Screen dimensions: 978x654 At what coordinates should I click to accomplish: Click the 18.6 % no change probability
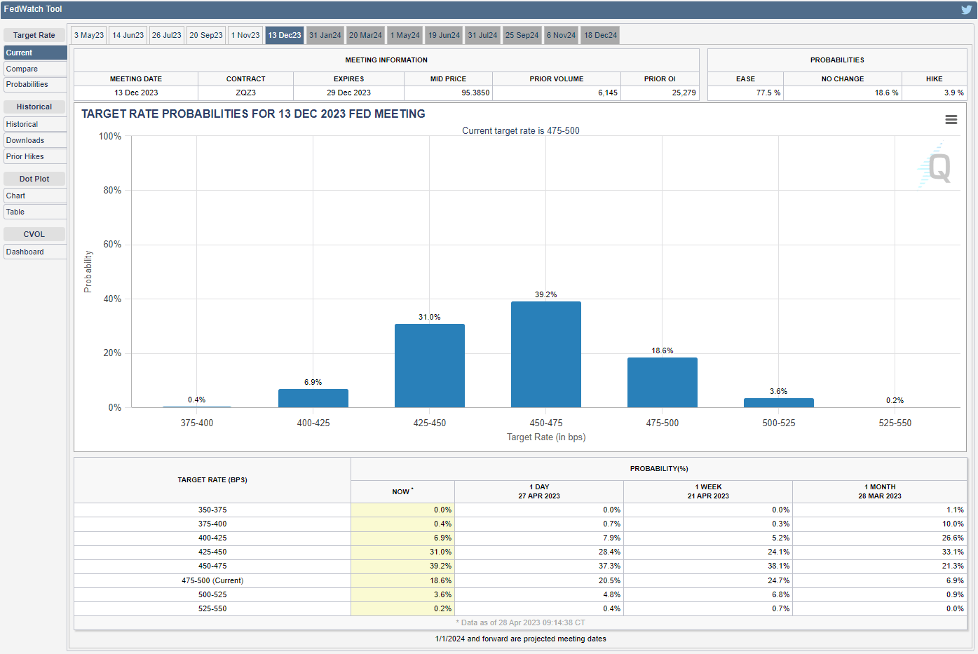click(x=886, y=93)
